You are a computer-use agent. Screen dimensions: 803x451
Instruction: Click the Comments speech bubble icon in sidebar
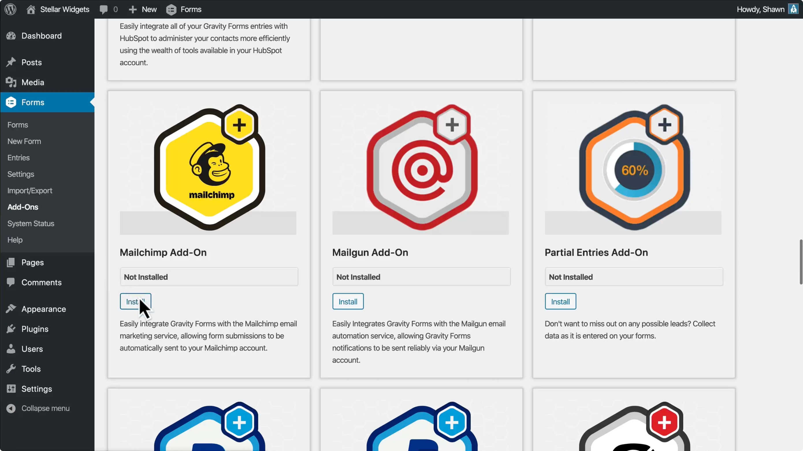[x=11, y=282]
